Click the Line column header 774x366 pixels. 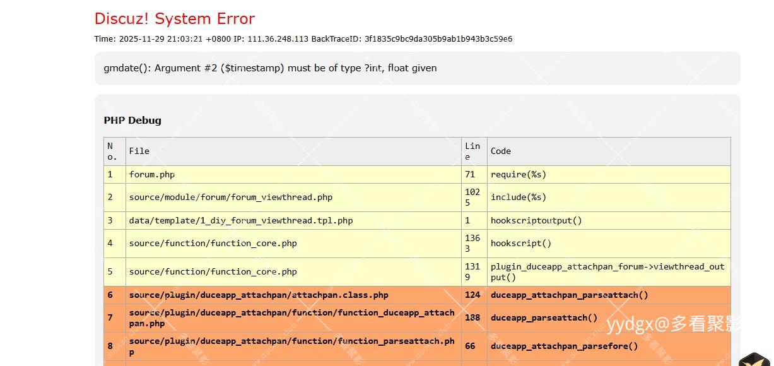(472, 151)
